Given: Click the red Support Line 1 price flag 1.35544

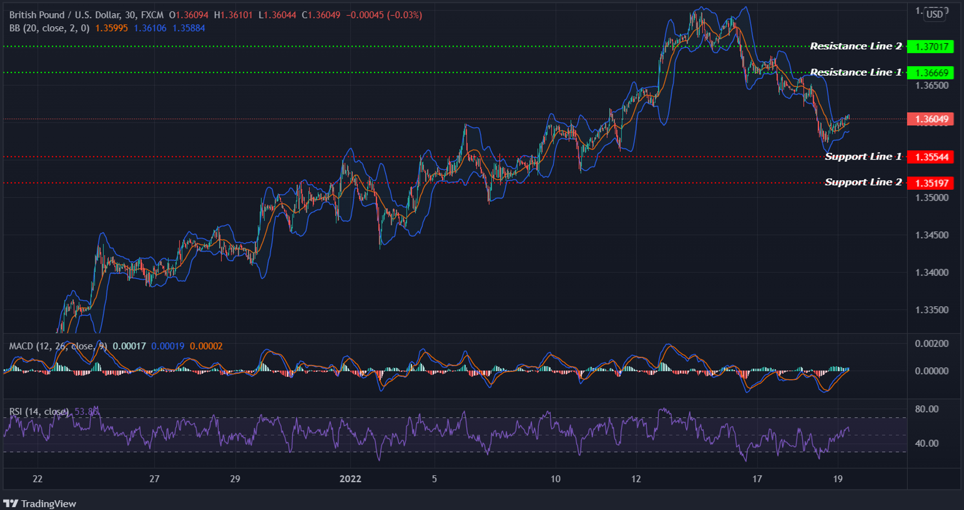Looking at the screenshot, I should click(x=932, y=157).
